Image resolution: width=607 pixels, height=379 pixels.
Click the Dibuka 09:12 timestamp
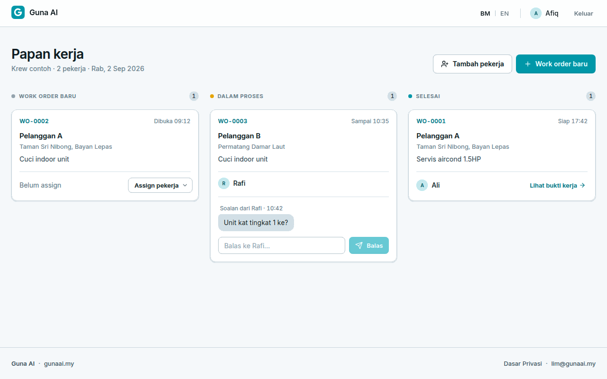(172, 121)
